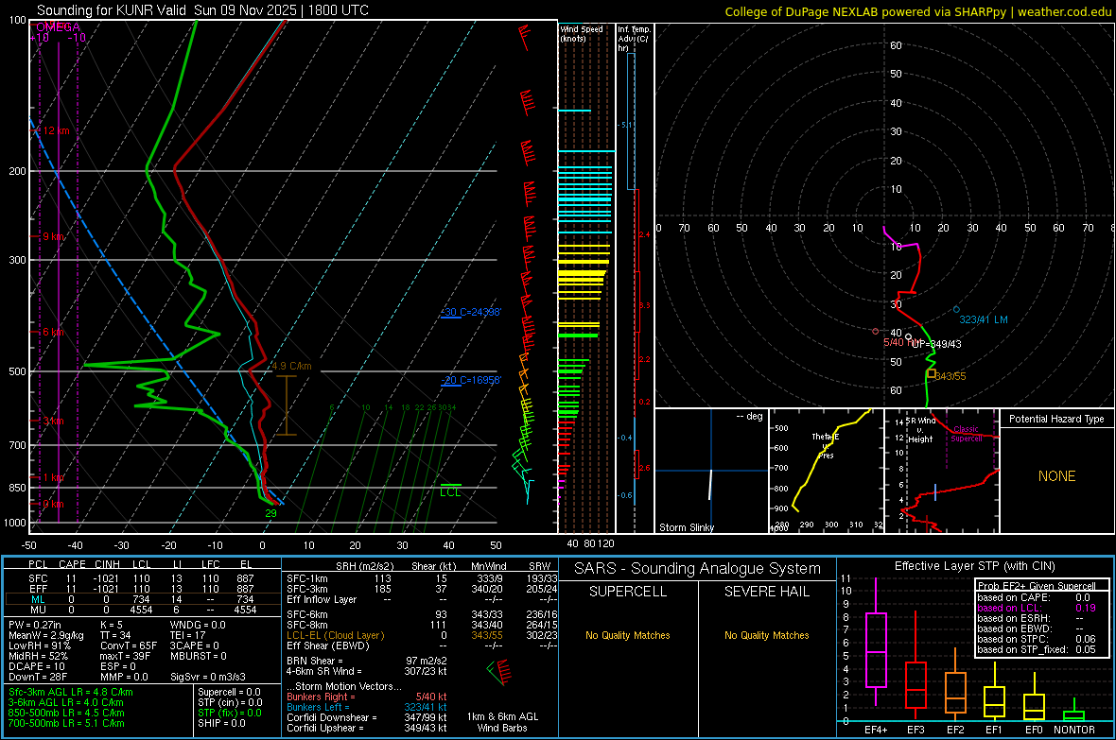Click the BRN Shear value row
Image resolution: width=1116 pixels, height=740 pixels.
[367, 661]
